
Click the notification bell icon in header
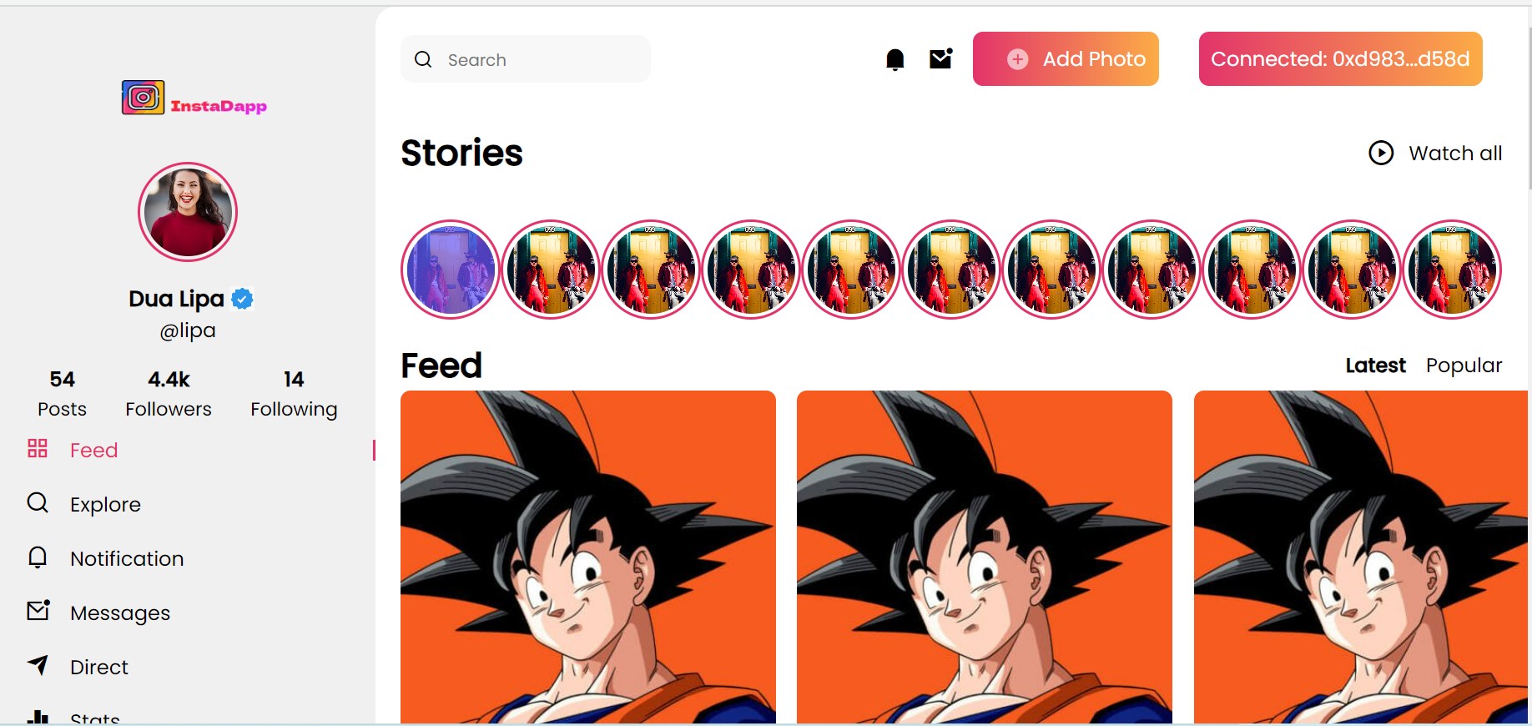(895, 59)
